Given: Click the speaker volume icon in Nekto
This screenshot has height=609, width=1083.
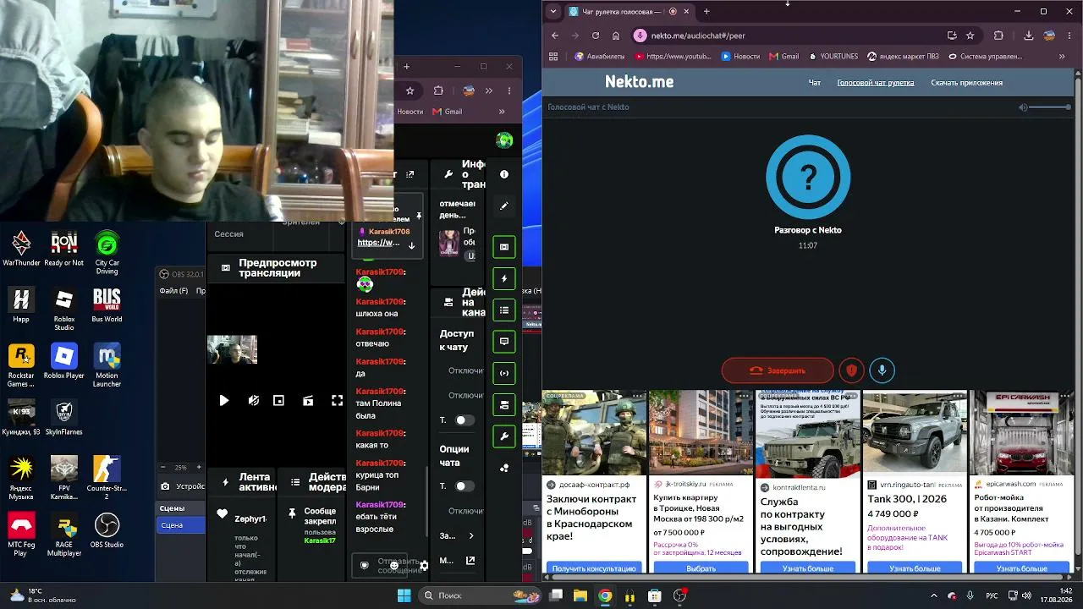Looking at the screenshot, I should click(x=1023, y=107).
